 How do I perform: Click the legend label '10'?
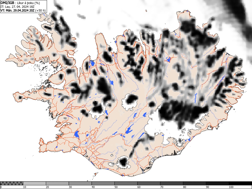[25, 187]
